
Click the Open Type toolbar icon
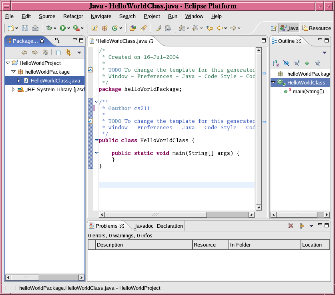coord(132,28)
